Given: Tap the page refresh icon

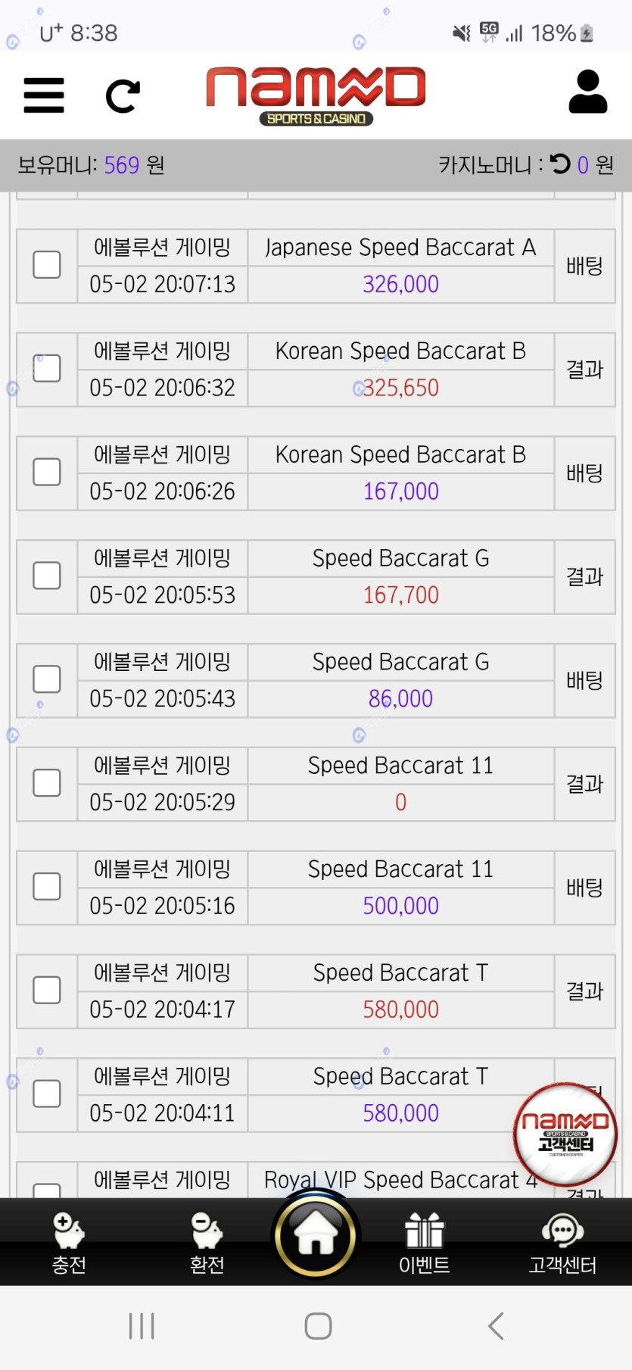Looking at the screenshot, I should [123, 96].
